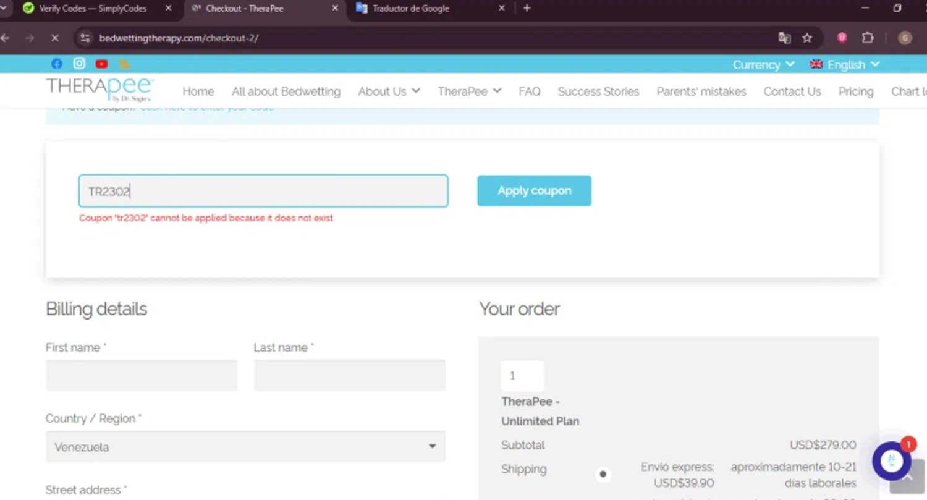Open the RSS feed icon

[124, 64]
